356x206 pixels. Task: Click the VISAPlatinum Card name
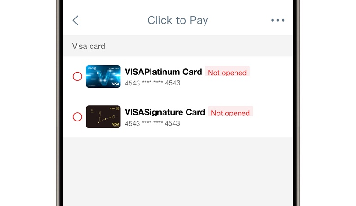163,72
